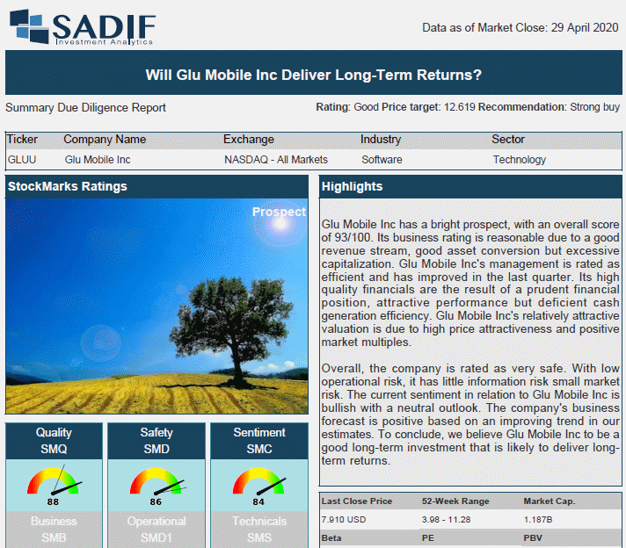
Task: Click the 'Price target: 12.619' value
Action: (x=428, y=107)
